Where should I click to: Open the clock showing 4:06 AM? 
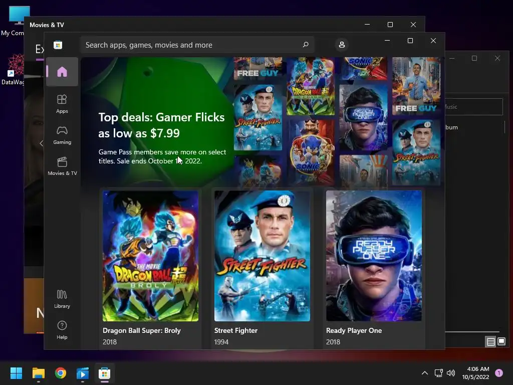pyautogui.click(x=476, y=373)
